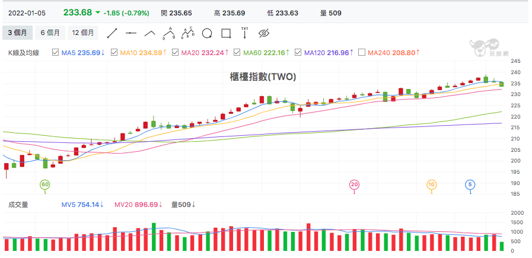The image size is (532, 258).
Task: Switch to the 3個月 range tab
Action: [18, 33]
